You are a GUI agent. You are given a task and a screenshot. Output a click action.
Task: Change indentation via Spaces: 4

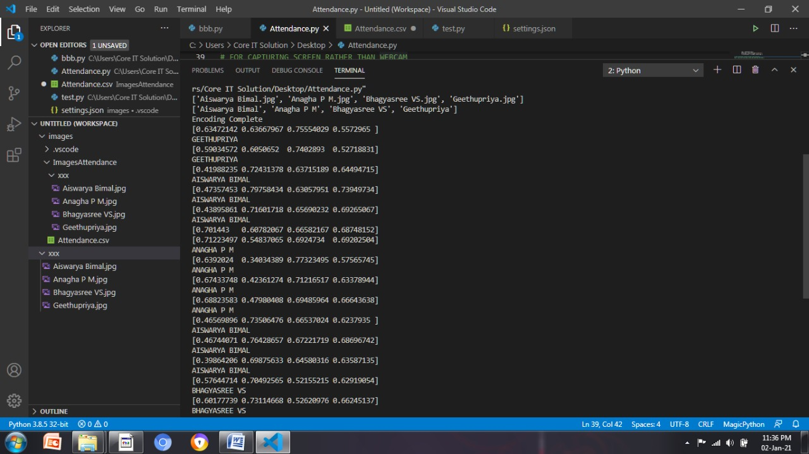pos(646,424)
